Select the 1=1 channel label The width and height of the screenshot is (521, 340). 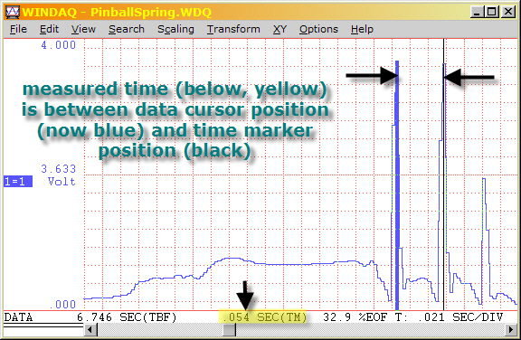pyautogui.click(x=18, y=181)
